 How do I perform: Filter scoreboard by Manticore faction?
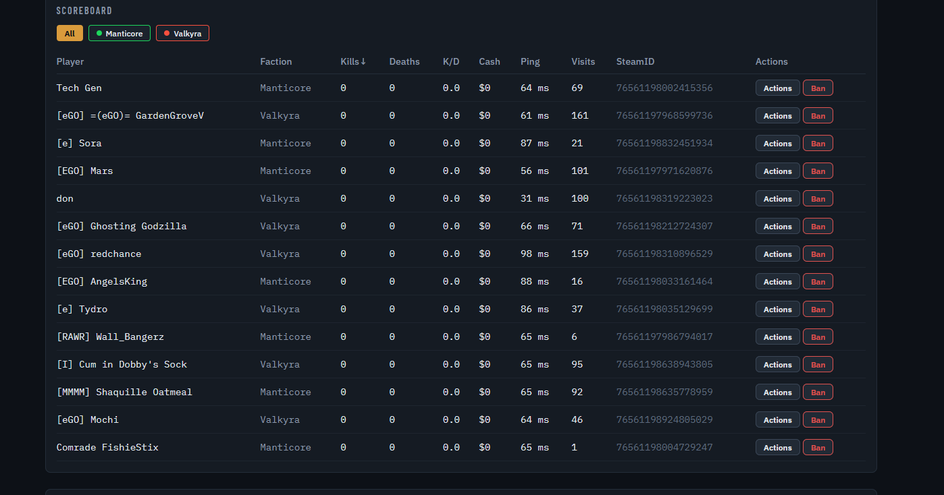tap(120, 33)
